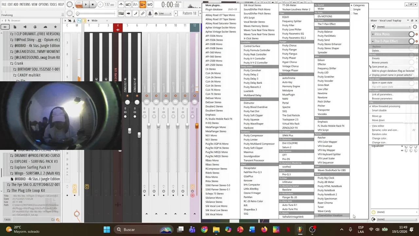Image resolution: width=419 pixels, height=236 pixels.
Task: Click orange volume fader on selected mixer track
Action: [196, 126]
